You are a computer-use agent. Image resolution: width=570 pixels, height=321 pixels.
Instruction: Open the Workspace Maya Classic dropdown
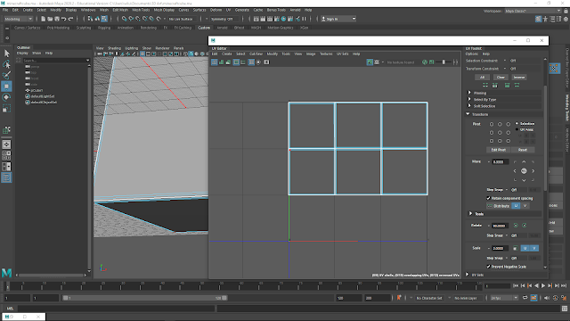click(x=533, y=11)
